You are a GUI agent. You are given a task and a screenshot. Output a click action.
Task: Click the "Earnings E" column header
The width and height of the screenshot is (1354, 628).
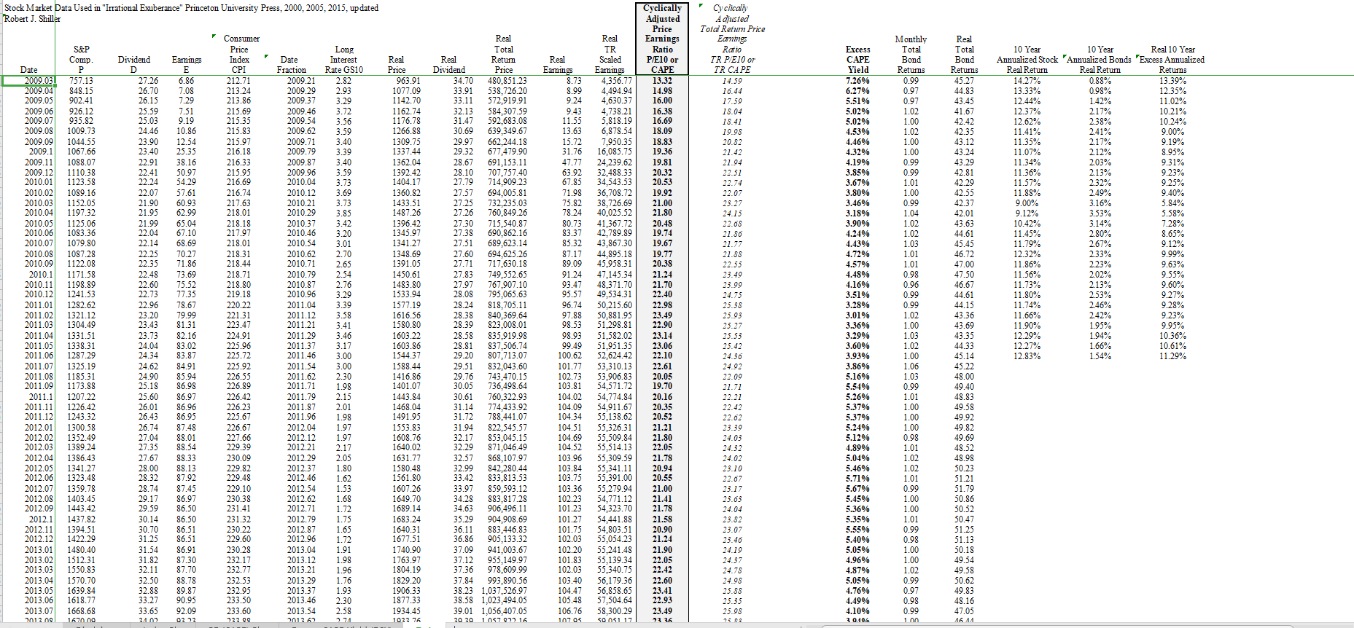click(x=186, y=65)
